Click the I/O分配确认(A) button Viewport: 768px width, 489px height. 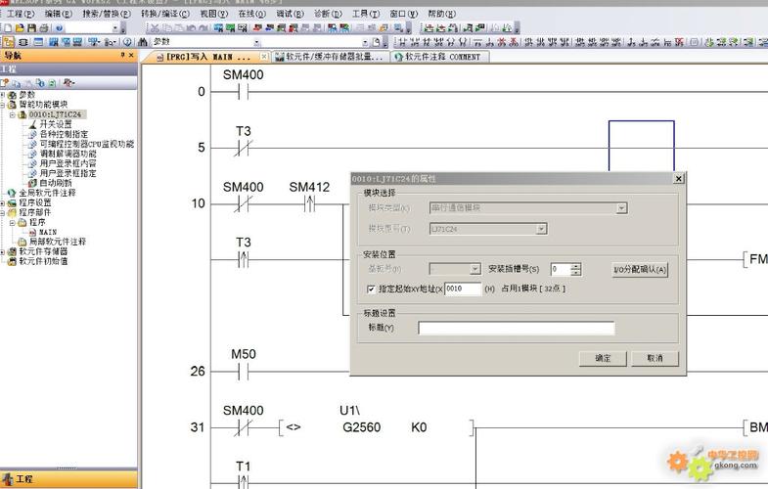(640, 269)
